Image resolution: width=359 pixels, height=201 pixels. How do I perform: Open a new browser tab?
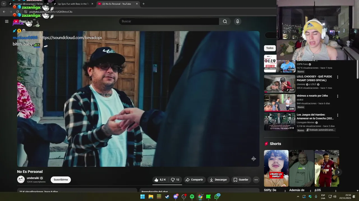click(x=144, y=4)
